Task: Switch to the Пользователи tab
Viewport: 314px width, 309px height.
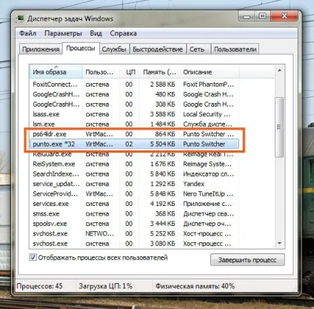Action: 235,49
